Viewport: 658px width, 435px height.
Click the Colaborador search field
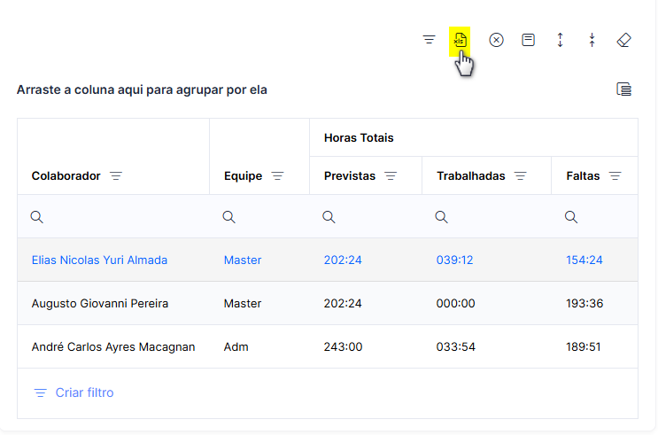[113, 217]
